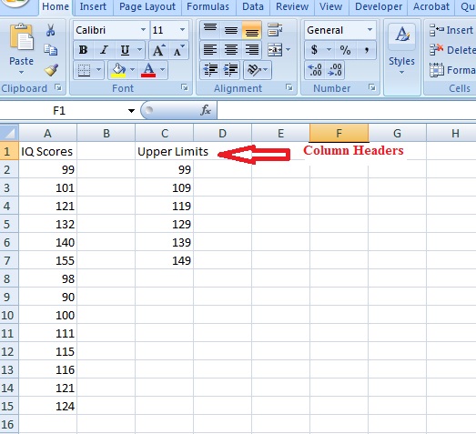
Task: Open the Underline style dropdown arrow
Action: click(139, 50)
